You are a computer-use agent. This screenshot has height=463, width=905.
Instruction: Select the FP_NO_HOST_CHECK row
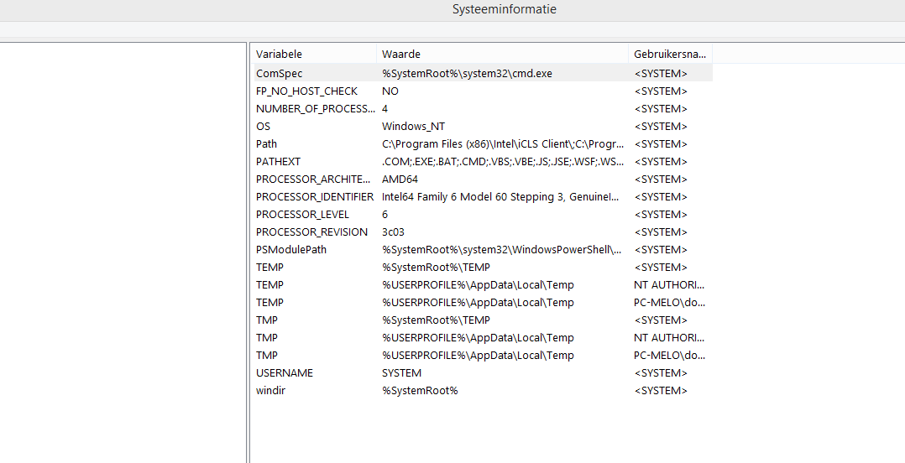(306, 91)
